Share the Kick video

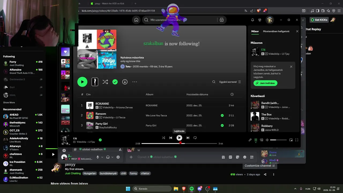pyautogui.click(x=265, y=175)
